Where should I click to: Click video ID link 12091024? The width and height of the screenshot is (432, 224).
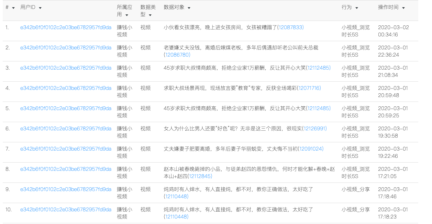coord(311,149)
